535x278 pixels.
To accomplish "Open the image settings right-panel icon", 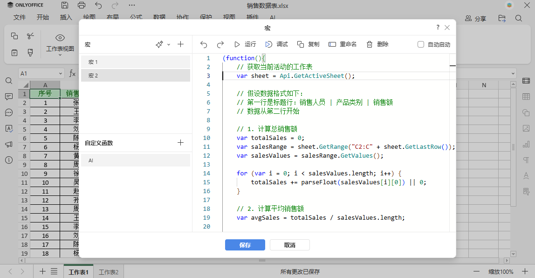I will tap(526, 128).
